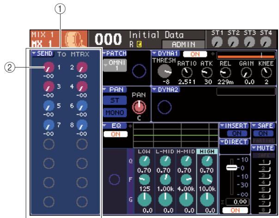Select the DYNA1 KNEE knob
The image size is (279, 218).
[x=266, y=73]
